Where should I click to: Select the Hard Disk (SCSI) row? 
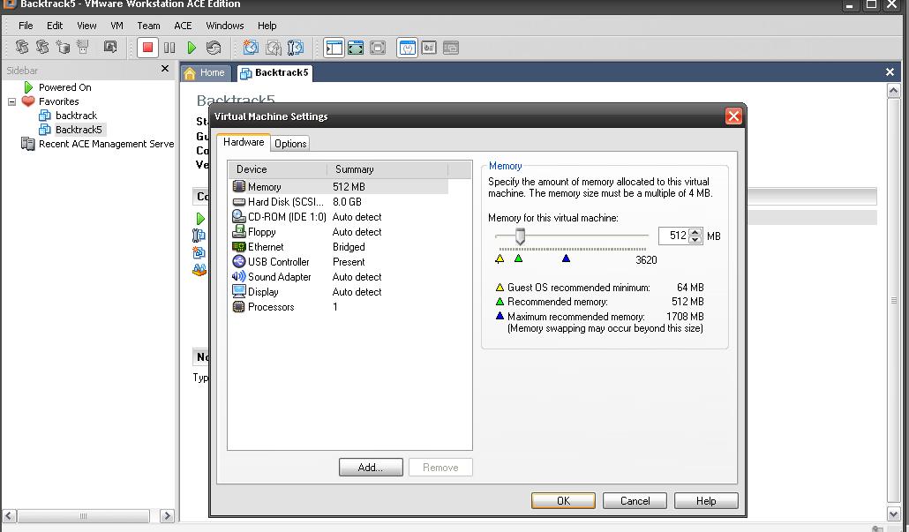tap(340, 202)
